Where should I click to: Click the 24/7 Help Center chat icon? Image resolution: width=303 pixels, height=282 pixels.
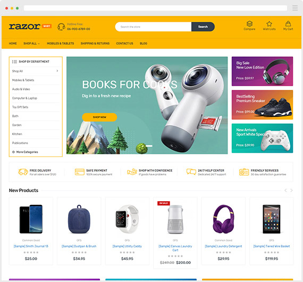click(x=191, y=172)
